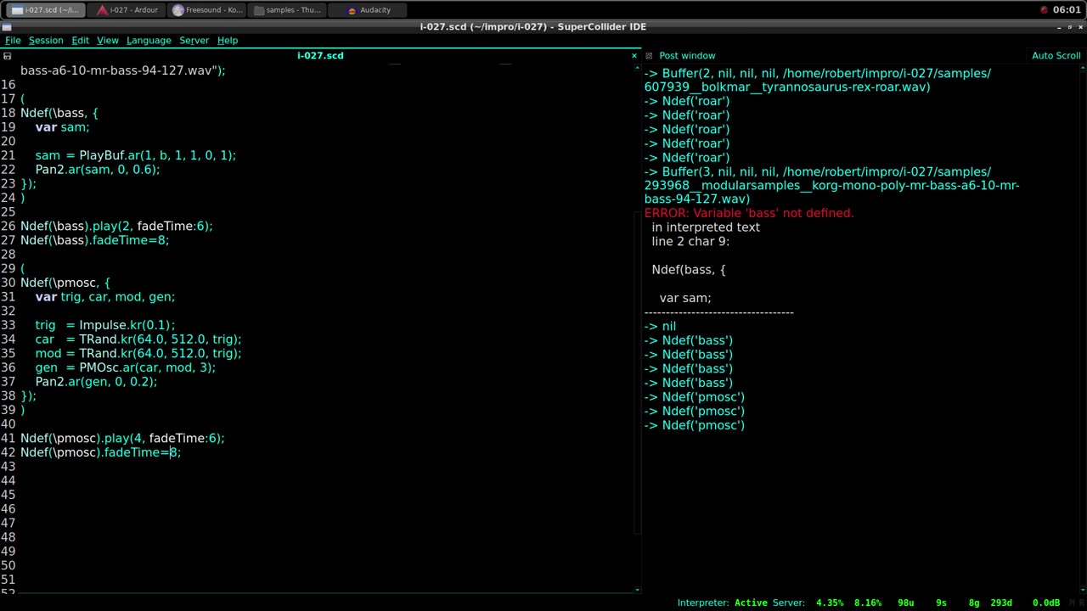Click the last Ndef('pmosc') post line
The height and width of the screenshot is (611, 1087).
694,425
